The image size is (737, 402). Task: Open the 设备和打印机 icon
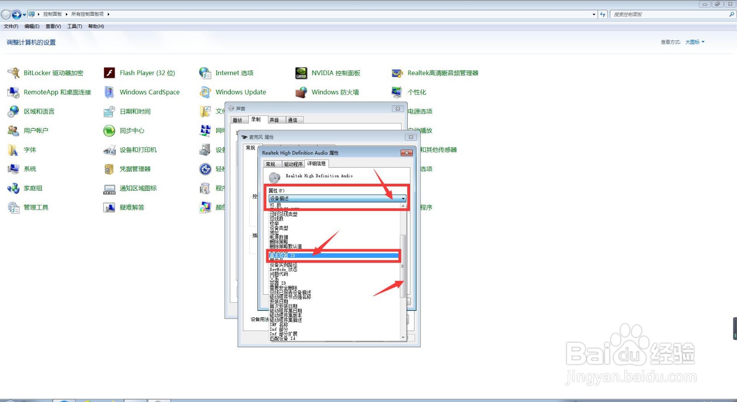coord(109,150)
